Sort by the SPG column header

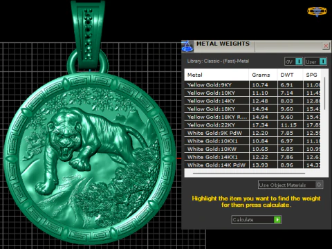point(312,75)
